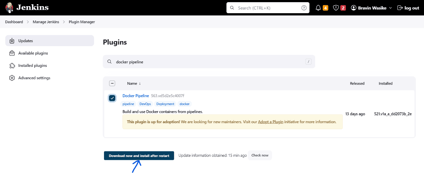This screenshot has height=181, width=424.
Task: Click the Jenkins butler logo icon
Action: [x=10, y=8]
